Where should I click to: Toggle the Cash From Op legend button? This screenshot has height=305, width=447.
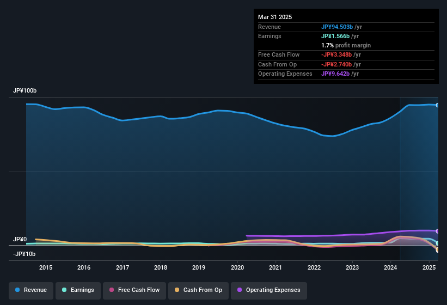pyautogui.click(x=198, y=290)
